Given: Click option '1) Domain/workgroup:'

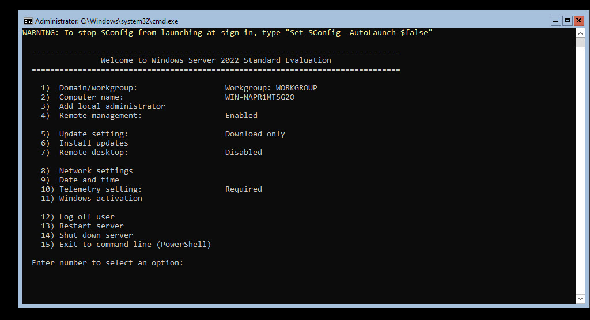Looking at the screenshot, I should click(89, 88).
